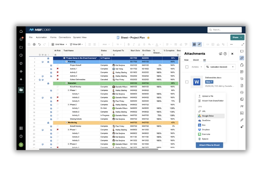
Task: Click the save icon in toolbar
Action: click(x=29, y=44)
